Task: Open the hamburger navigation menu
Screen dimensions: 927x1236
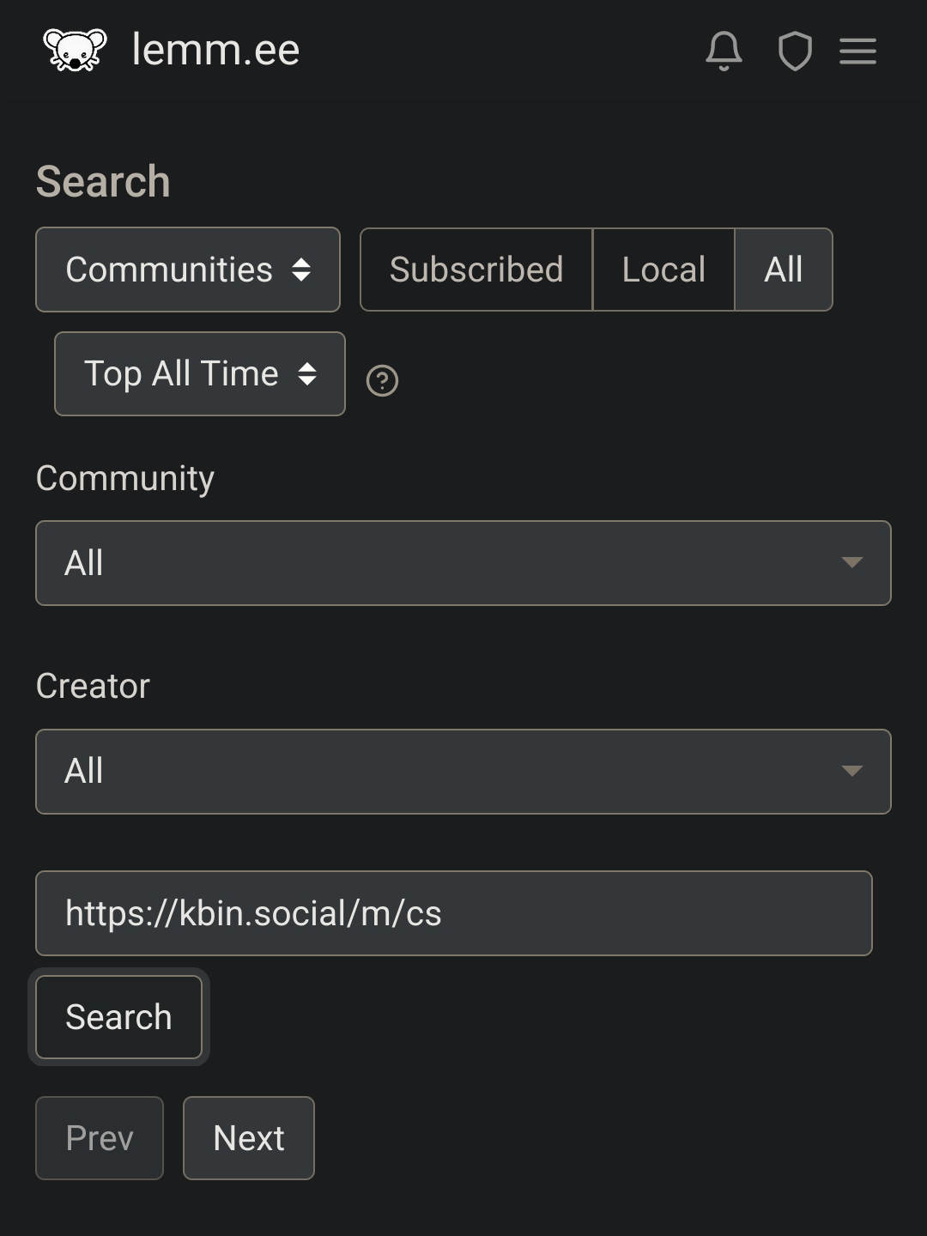Action: (x=857, y=51)
